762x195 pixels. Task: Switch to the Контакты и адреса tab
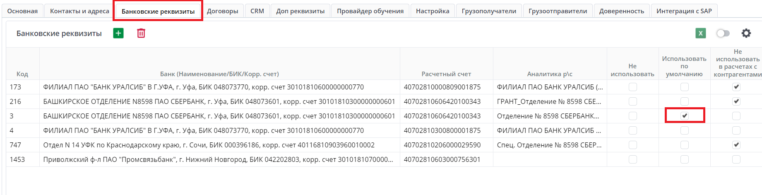pos(79,11)
